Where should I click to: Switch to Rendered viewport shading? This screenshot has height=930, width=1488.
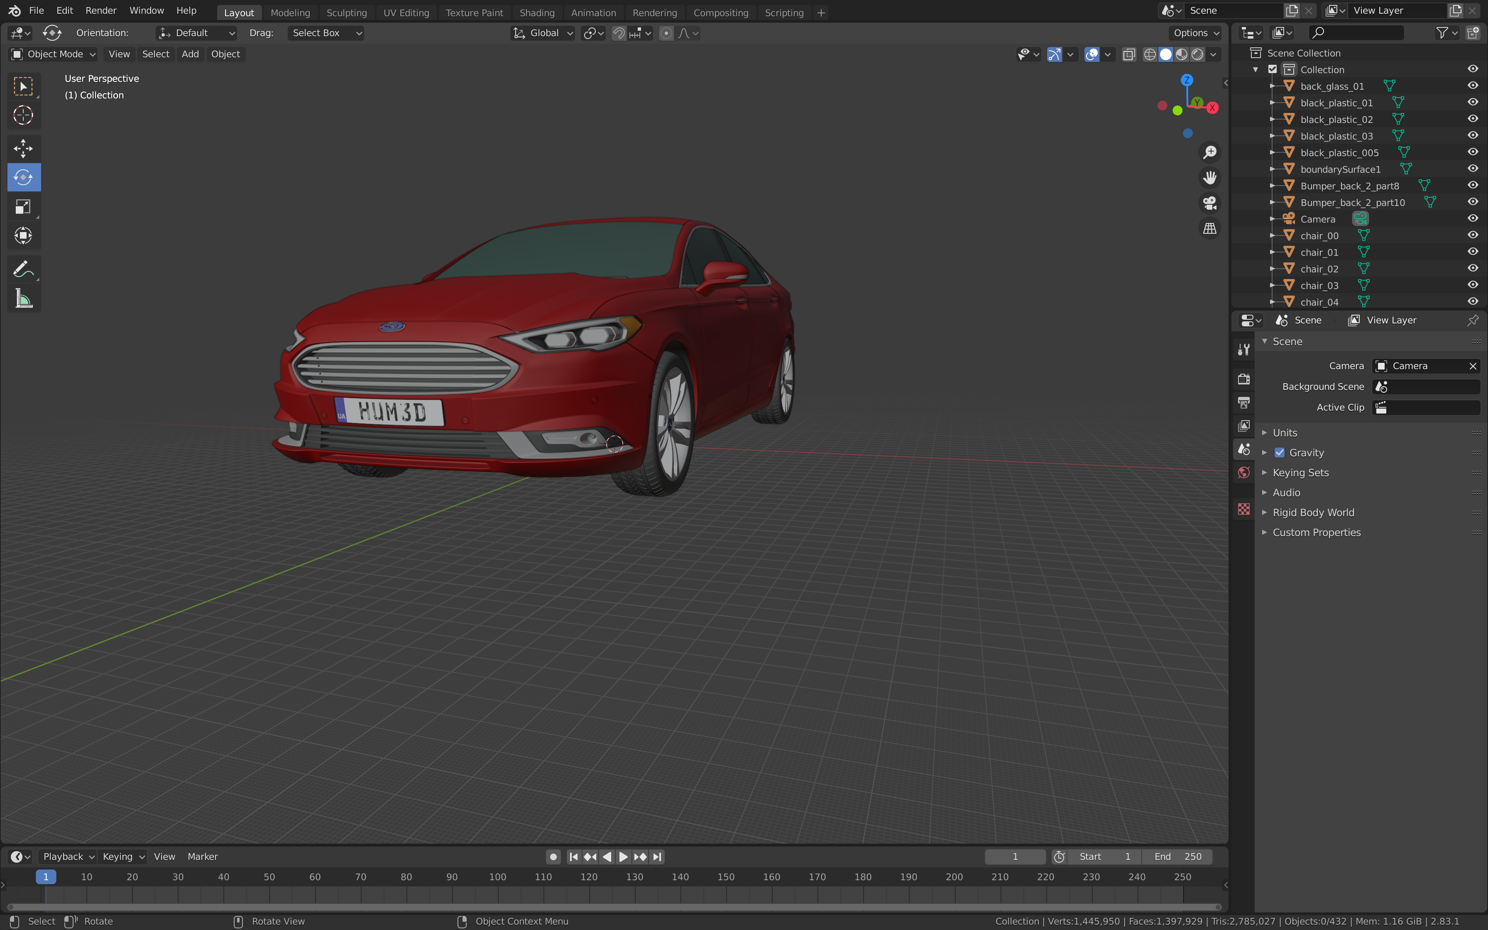pos(1197,54)
